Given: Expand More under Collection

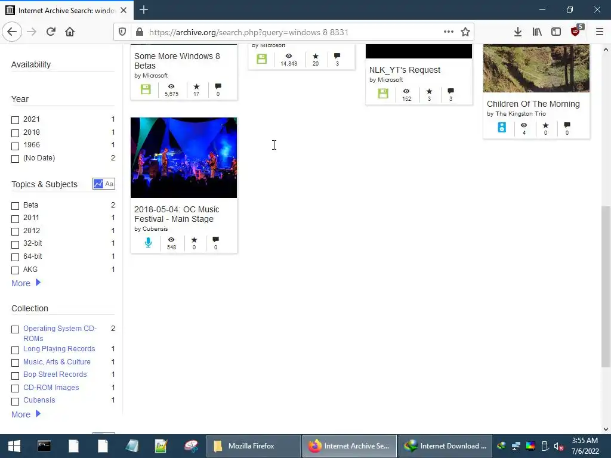Looking at the screenshot, I should click(26, 414).
